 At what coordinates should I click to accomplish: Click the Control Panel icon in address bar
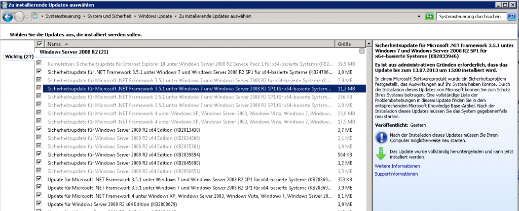(x=35, y=16)
